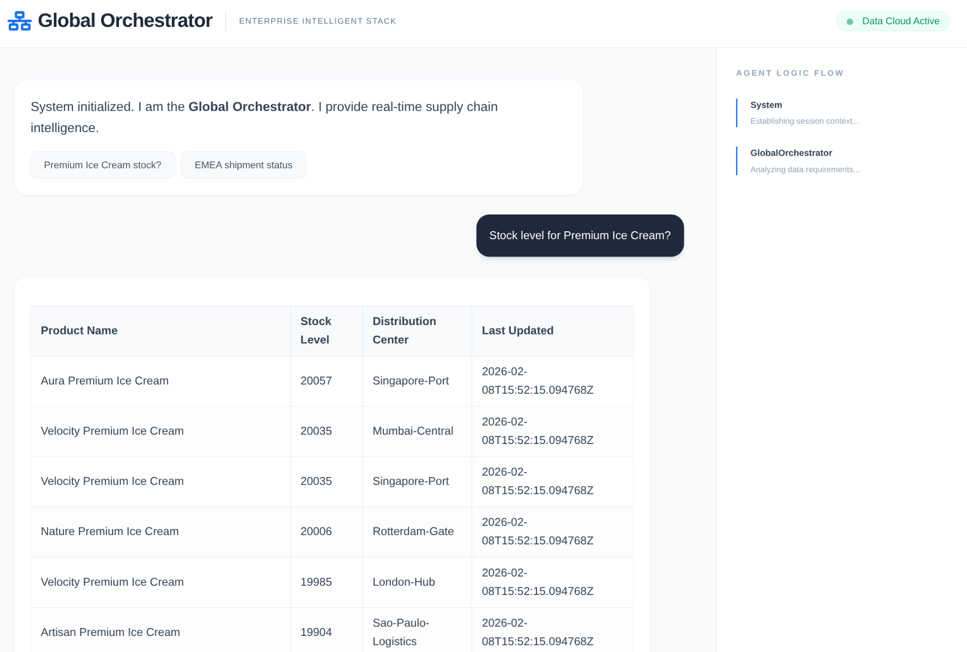
Task: Select the Nature Premium Ice Cream row
Action: (110, 532)
